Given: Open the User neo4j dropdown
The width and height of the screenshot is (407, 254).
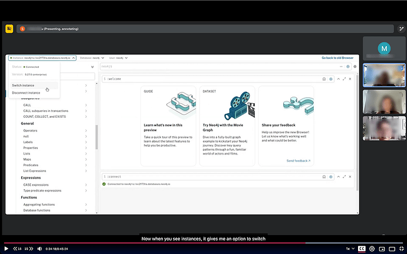Looking at the screenshot, I should (119, 58).
